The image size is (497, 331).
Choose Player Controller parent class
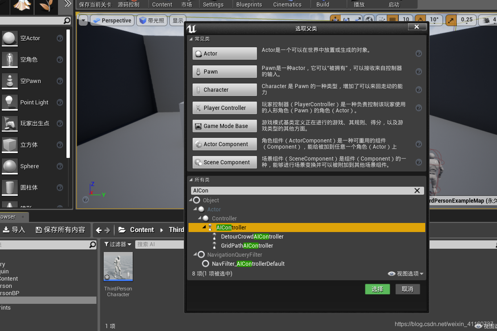pyautogui.click(x=224, y=108)
